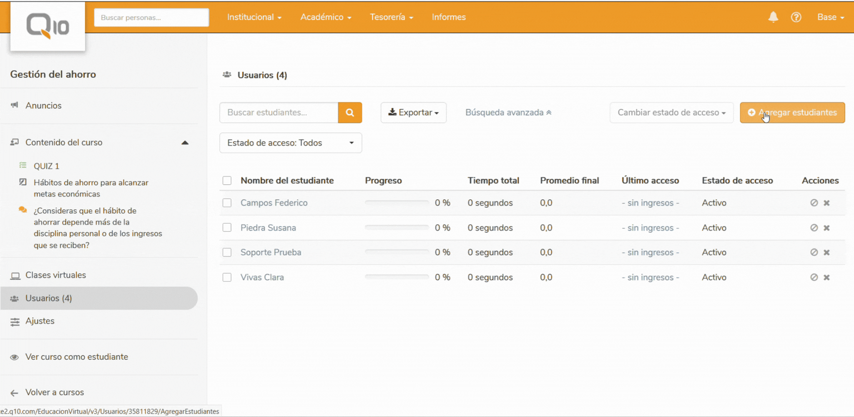This screenshot has height=417, width=854.
Task: Block access for Campos Federico
Action: (814, 203)
